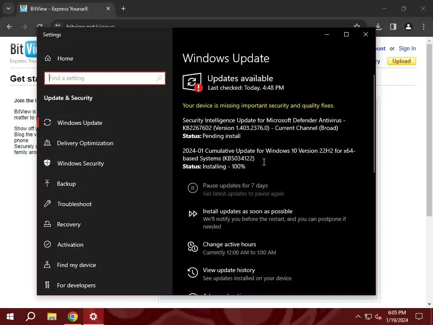The height and width of the screenshot is (325, 433).
Task: Click the Settings window vertical scrollbar
Action: pos(374,124)
